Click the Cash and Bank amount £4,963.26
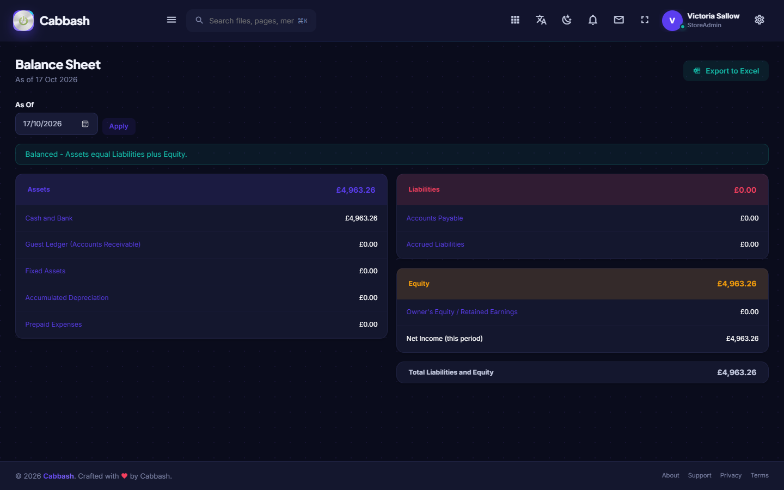The width and height of the screenshot is (784, 490). click(361, 218)
